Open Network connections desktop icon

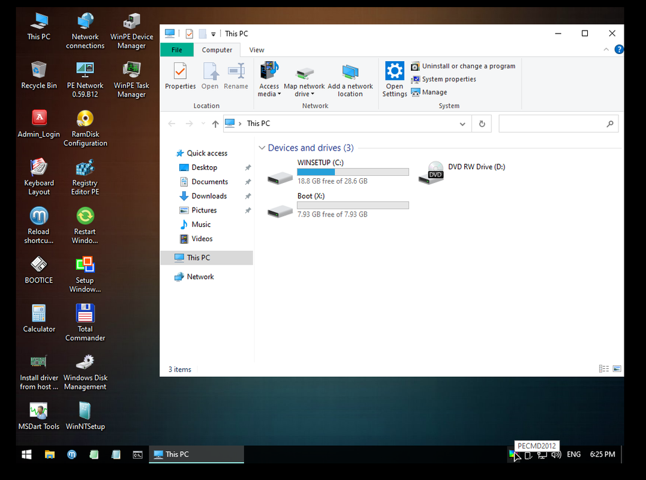click(x=85, y=31)
